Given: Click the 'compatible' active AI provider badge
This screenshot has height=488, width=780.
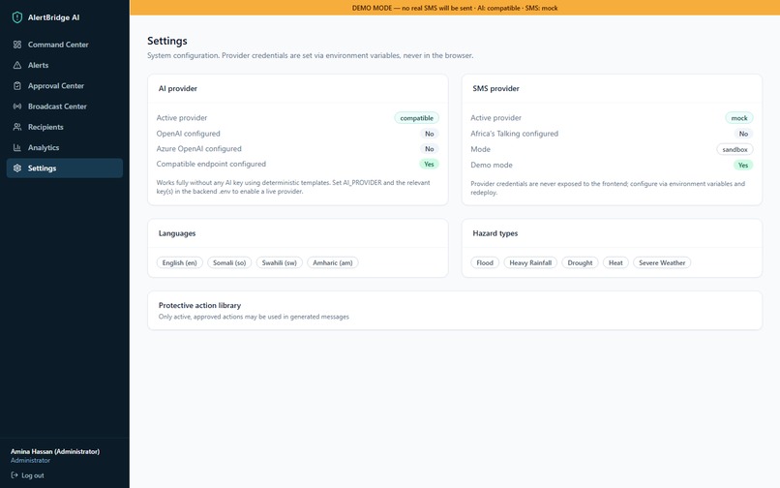Looking at the screenshot, I should (x=416, y=118).
